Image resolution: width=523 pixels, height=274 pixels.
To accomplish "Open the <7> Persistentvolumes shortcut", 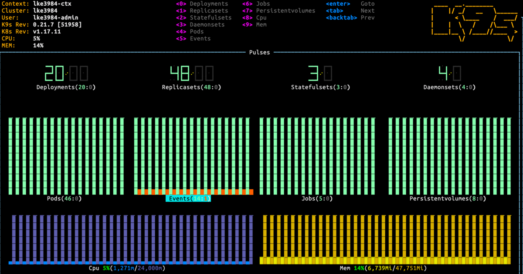I will pyautogui.click(x=278, y=11).
